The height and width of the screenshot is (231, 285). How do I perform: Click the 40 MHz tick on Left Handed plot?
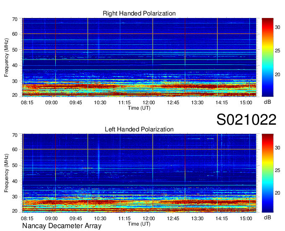15,181
